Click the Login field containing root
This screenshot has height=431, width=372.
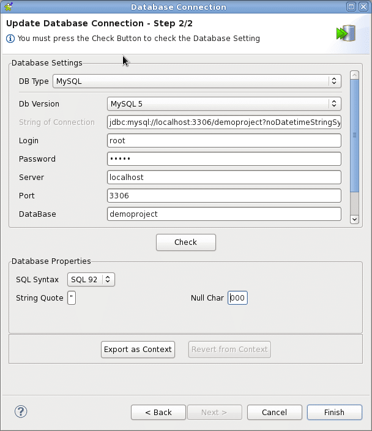(223, 140)
